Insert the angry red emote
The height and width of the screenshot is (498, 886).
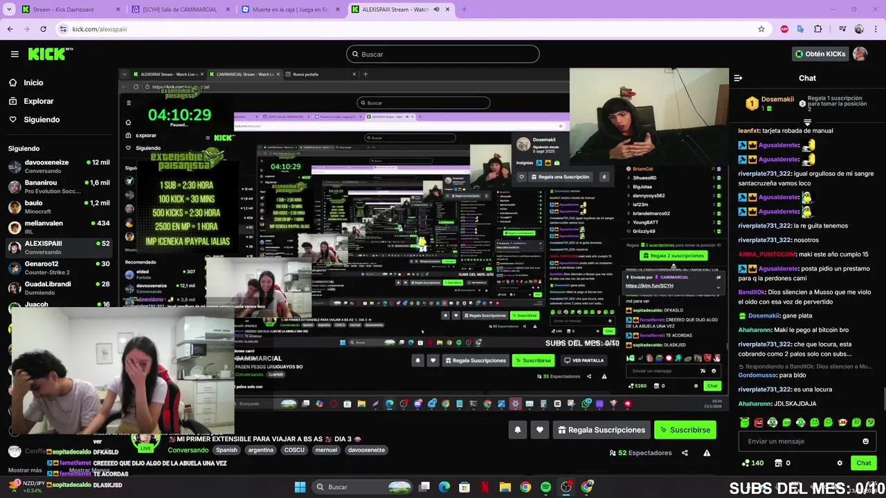pyautogui.click(x=759, y=422)
